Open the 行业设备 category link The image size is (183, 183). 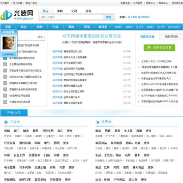coord(10,143)
